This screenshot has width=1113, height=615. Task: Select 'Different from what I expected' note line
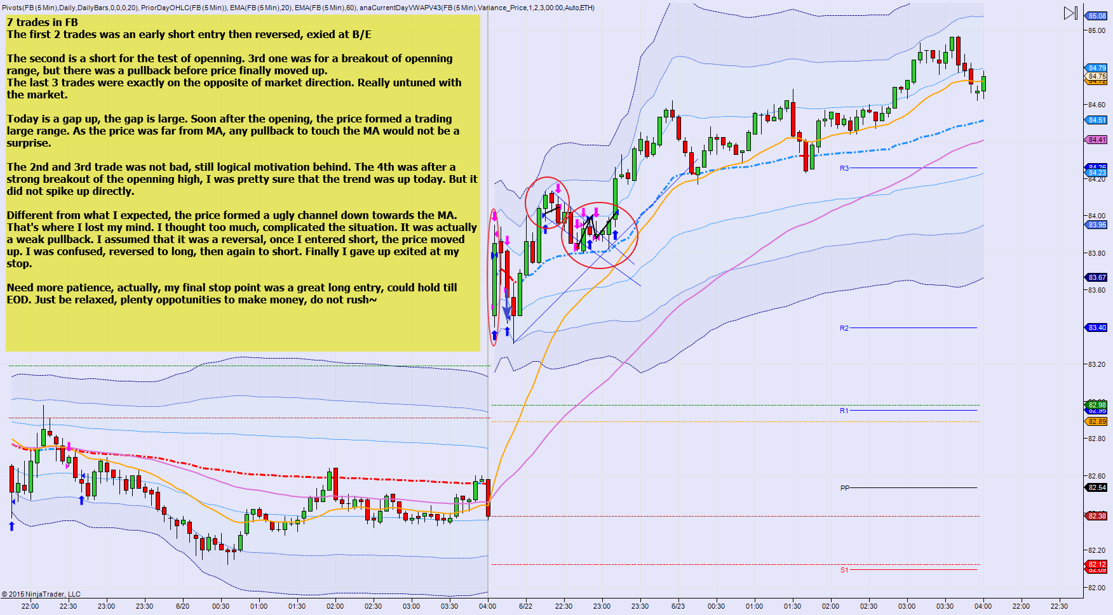click(x=232, y=215)
